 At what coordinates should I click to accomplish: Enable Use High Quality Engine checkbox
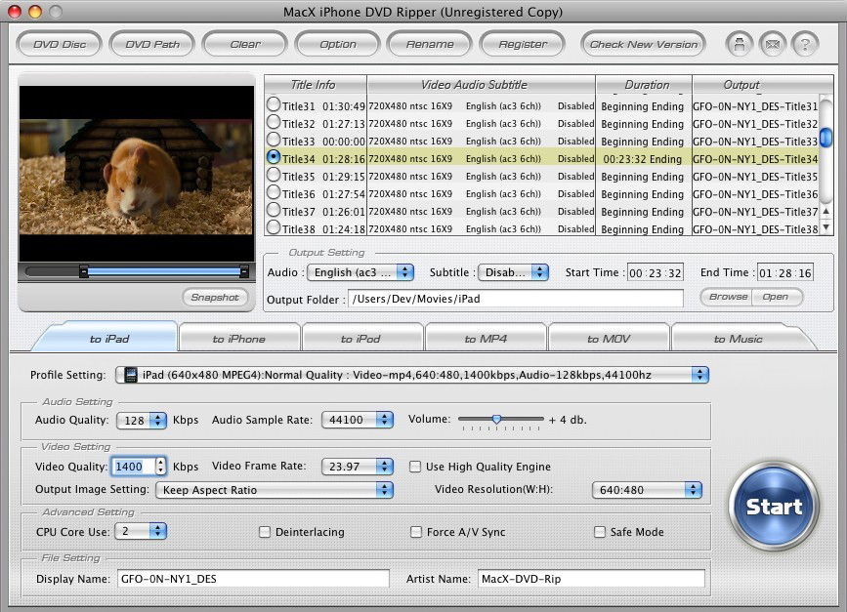415,467
